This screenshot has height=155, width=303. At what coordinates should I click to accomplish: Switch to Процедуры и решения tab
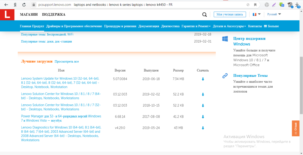coord(120,26)
